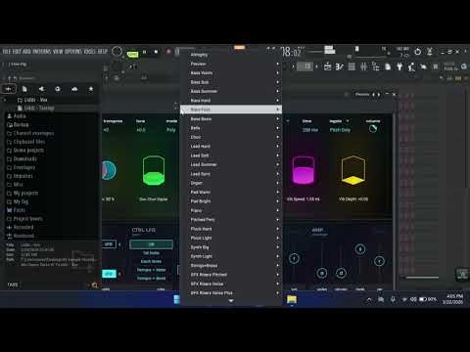Viewport: 470px width, 352px height.
Task: Select the browser starred favorites icon
Action: point(91,89)
